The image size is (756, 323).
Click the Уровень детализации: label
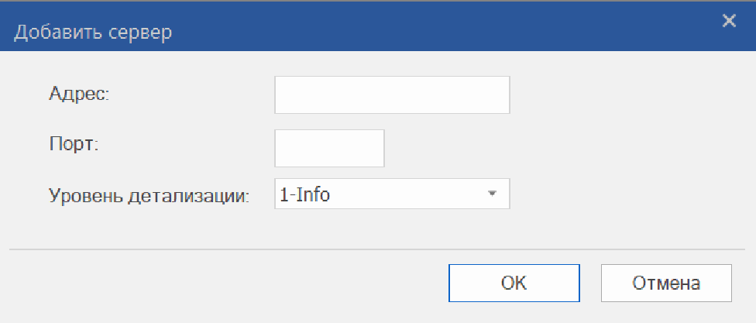click(150, 195)
